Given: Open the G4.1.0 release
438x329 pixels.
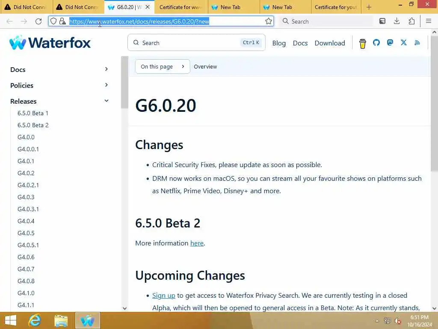Looking at the screenshot, I should pyautogui.click(x=26, y=293).
